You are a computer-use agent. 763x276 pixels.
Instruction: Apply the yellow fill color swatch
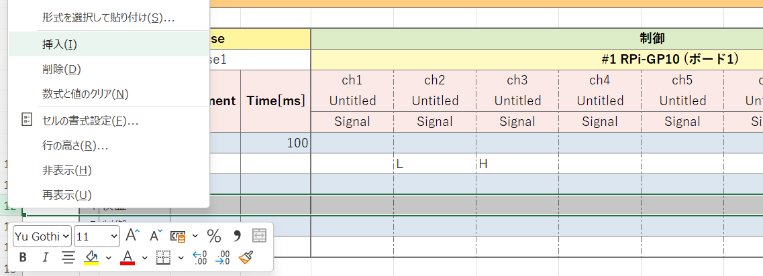[91, 257]
